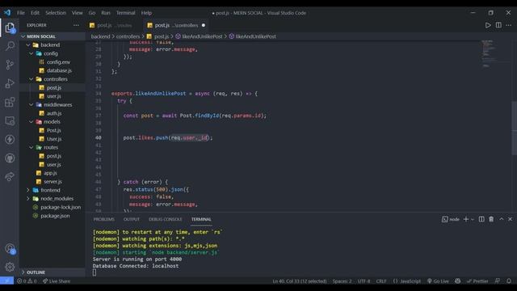Open the Go menu
517x291 pixels.
pyautogui.click(x=92, y=13)
